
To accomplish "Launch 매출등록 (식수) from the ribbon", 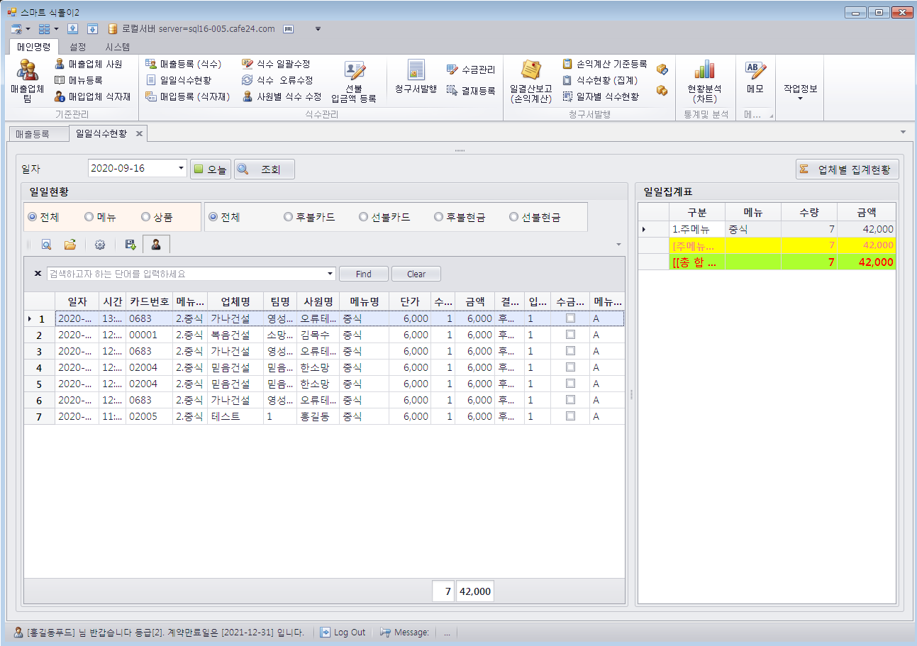I will click(x=183, y=64).
